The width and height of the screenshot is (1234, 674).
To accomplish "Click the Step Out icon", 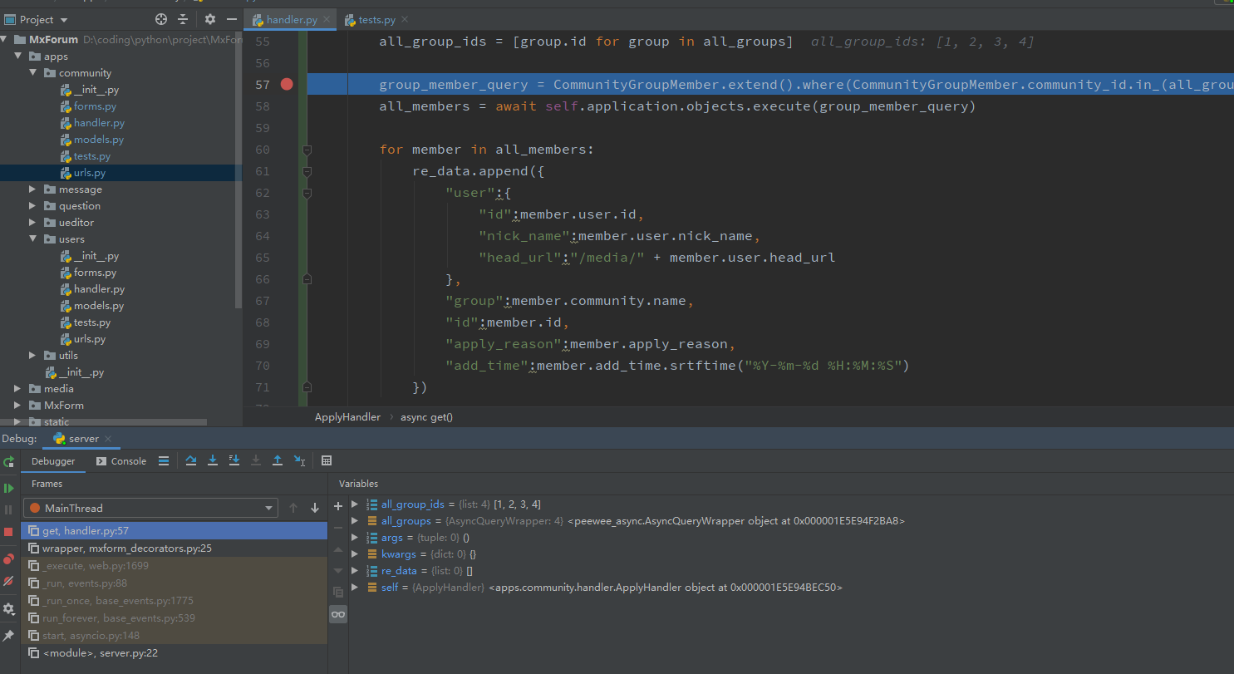I will [x=278, y=460].
